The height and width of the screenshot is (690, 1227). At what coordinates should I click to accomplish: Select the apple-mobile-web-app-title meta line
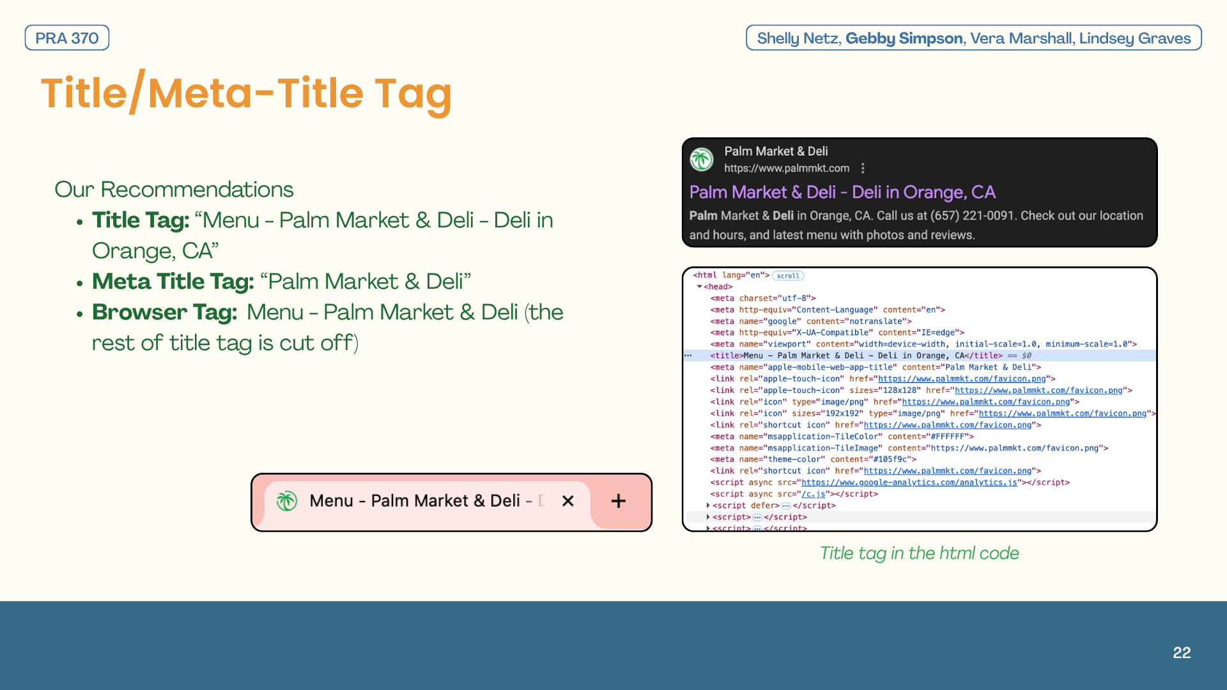pyautogui.click(x=876, y=367)
